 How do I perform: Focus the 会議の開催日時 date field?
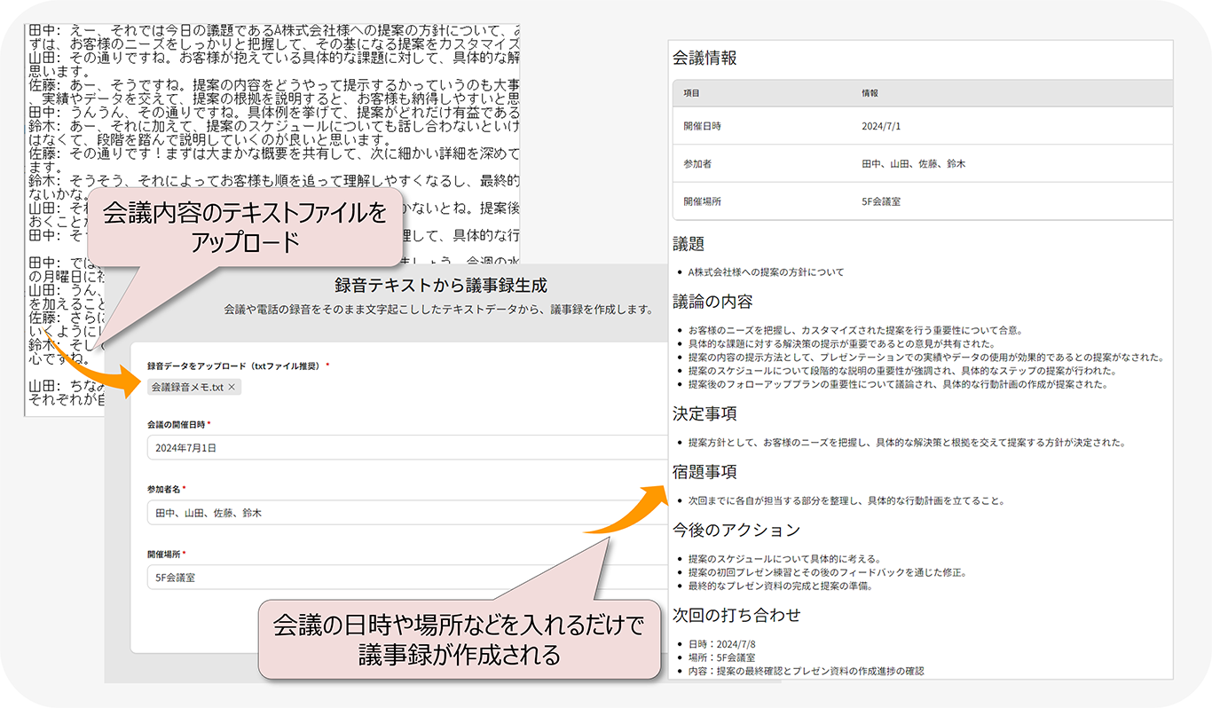399,447
